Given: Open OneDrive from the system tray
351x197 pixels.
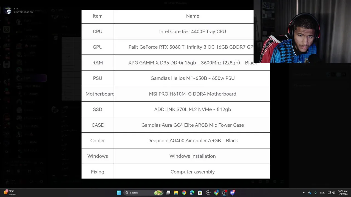Looking at the screenshot, I should 310,193.
